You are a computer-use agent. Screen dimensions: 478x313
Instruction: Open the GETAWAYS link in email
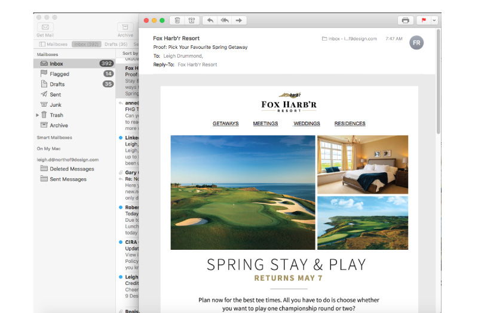pos(225,123)
